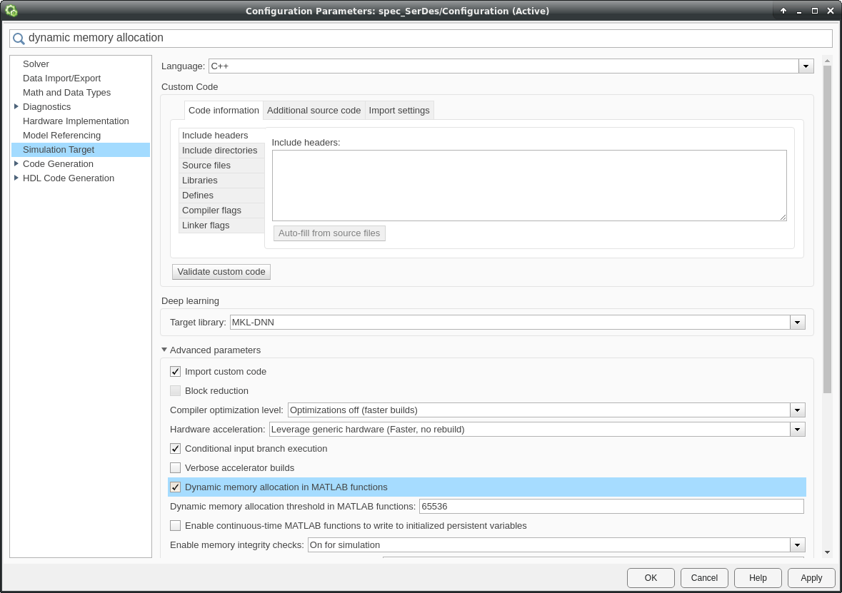Image resolution: width=842 pixels, height=593 pixels.
Task: Select Compiler flags in the side list
Action: 211,211
